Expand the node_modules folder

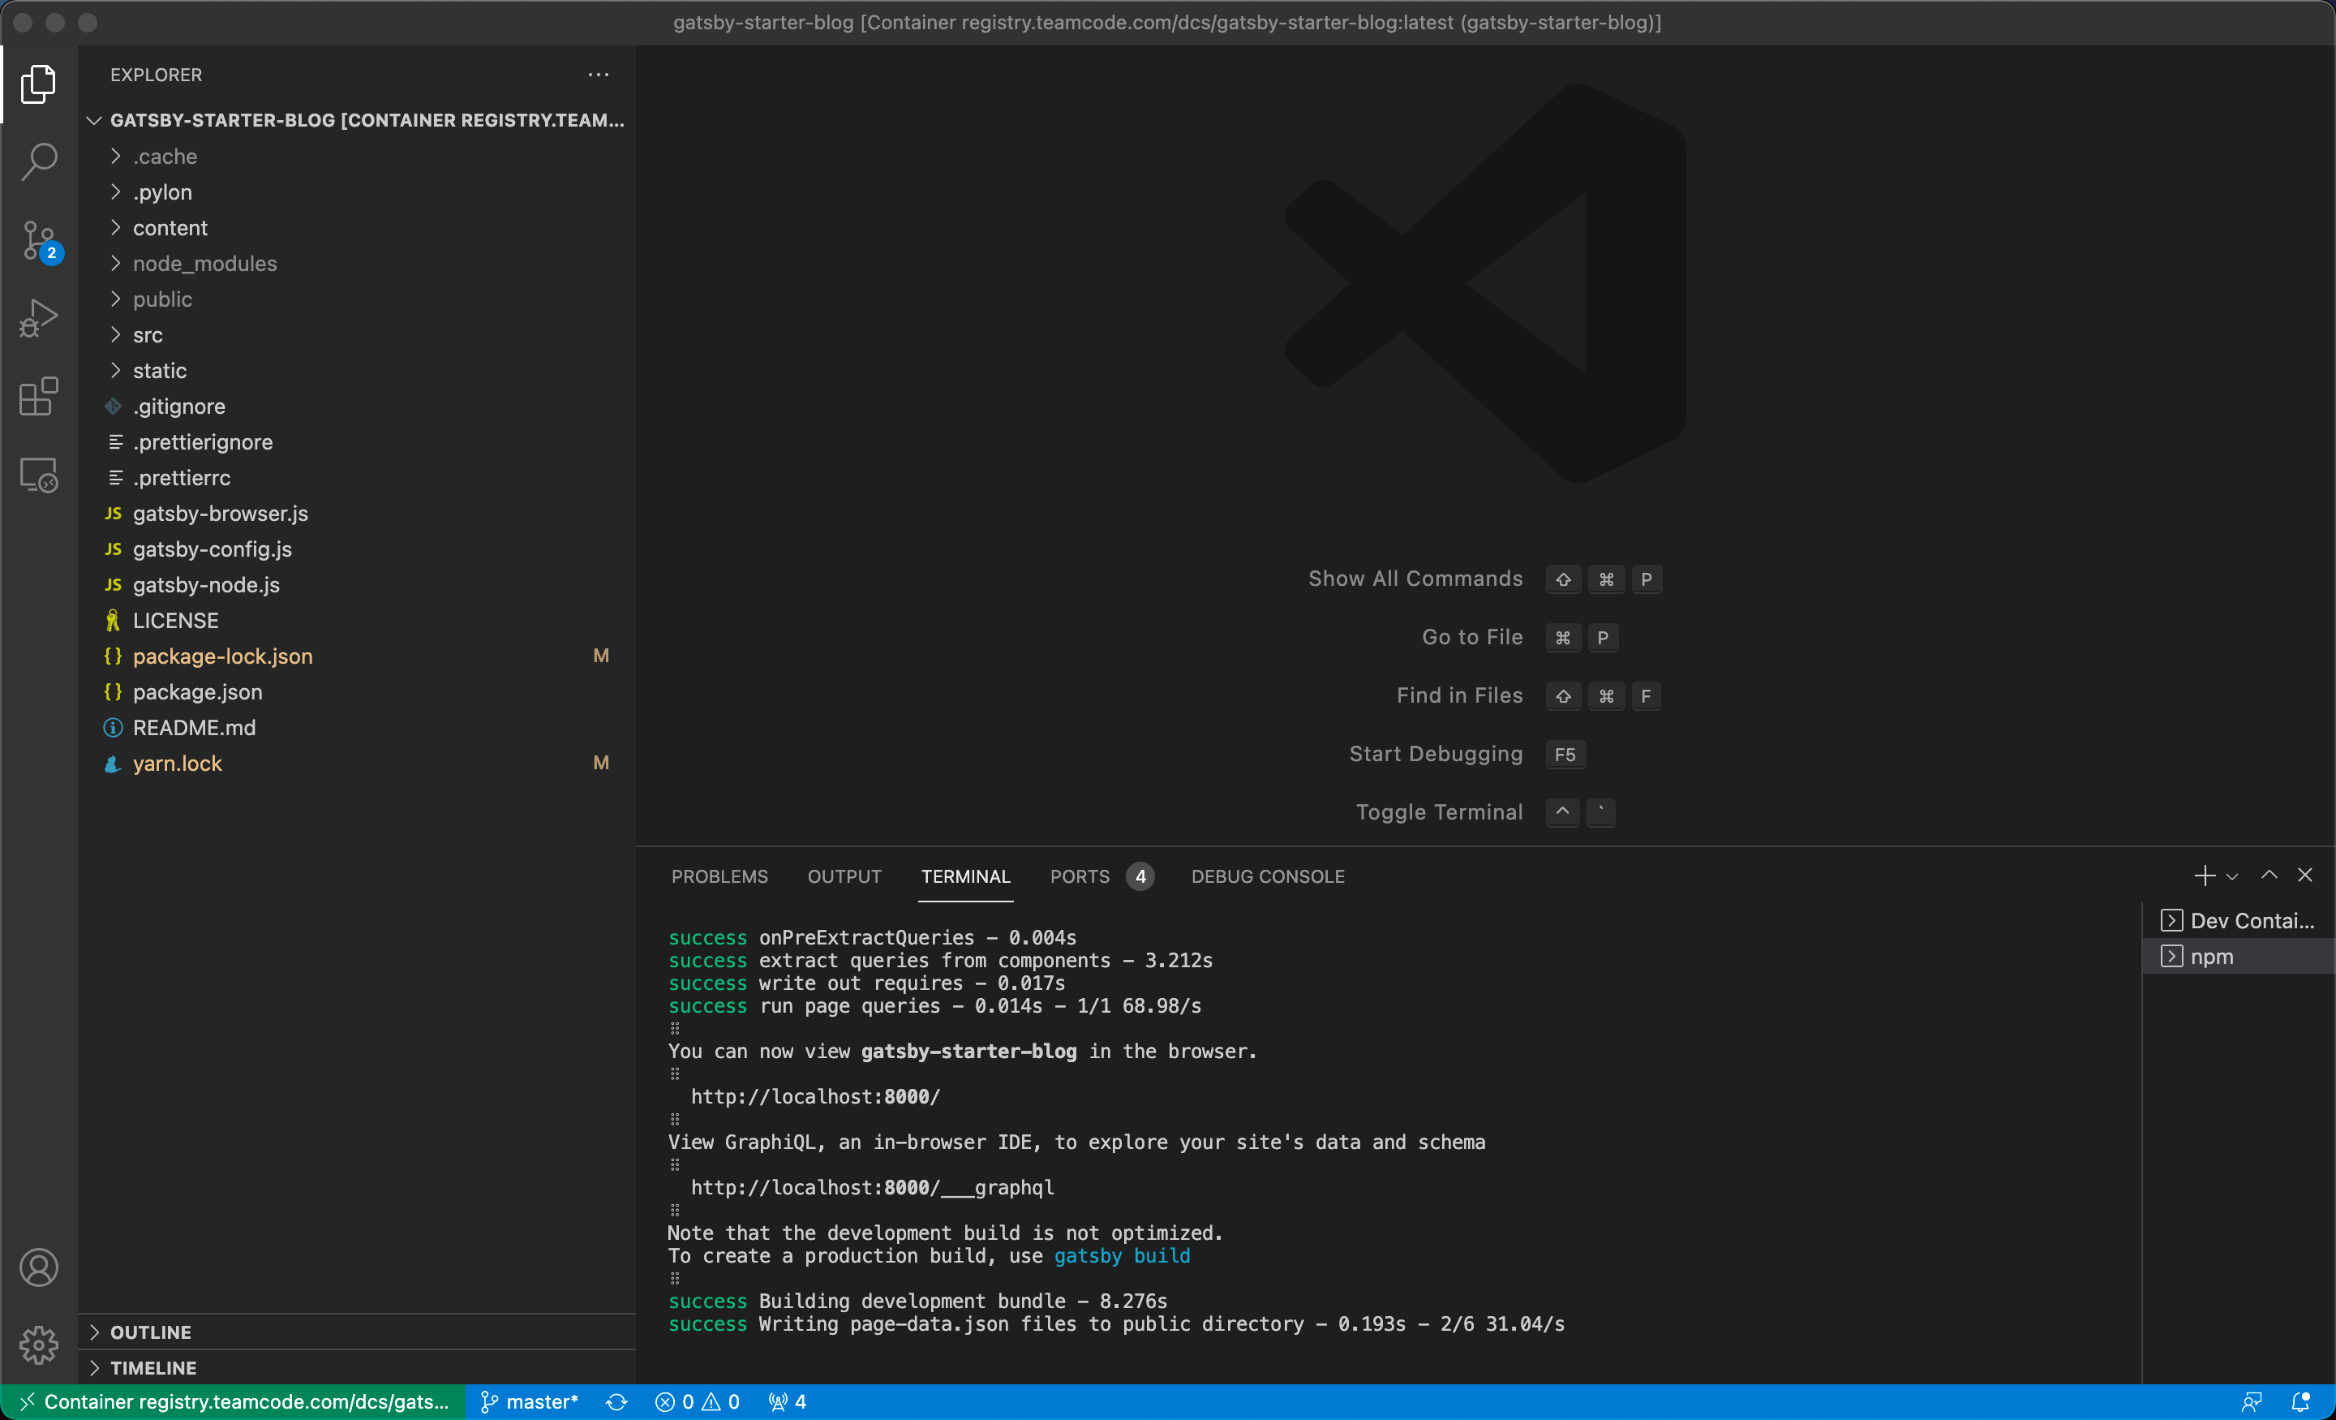pos(204,264)
